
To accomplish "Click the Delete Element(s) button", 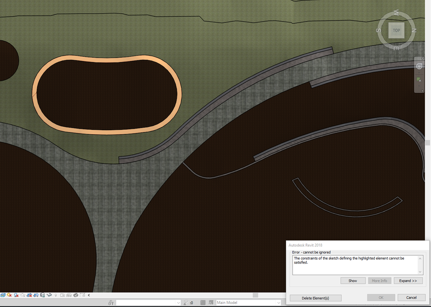I will click(x=315, y=298).
